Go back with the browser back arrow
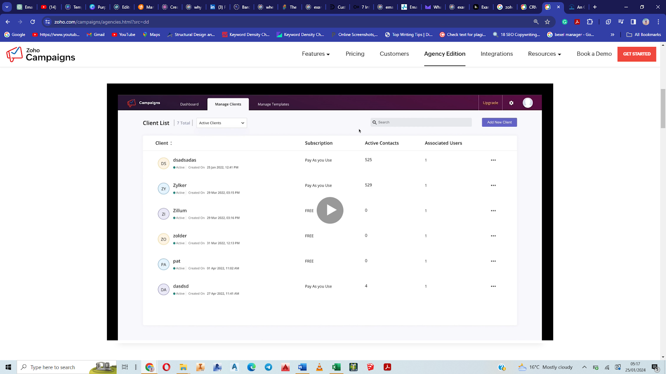 [8, 22]
